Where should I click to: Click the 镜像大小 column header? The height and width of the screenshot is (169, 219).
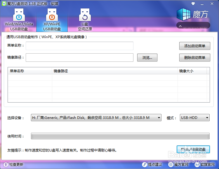(192, 71)
